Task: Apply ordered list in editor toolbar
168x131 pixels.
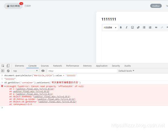Action: click(x=150, y=27)
